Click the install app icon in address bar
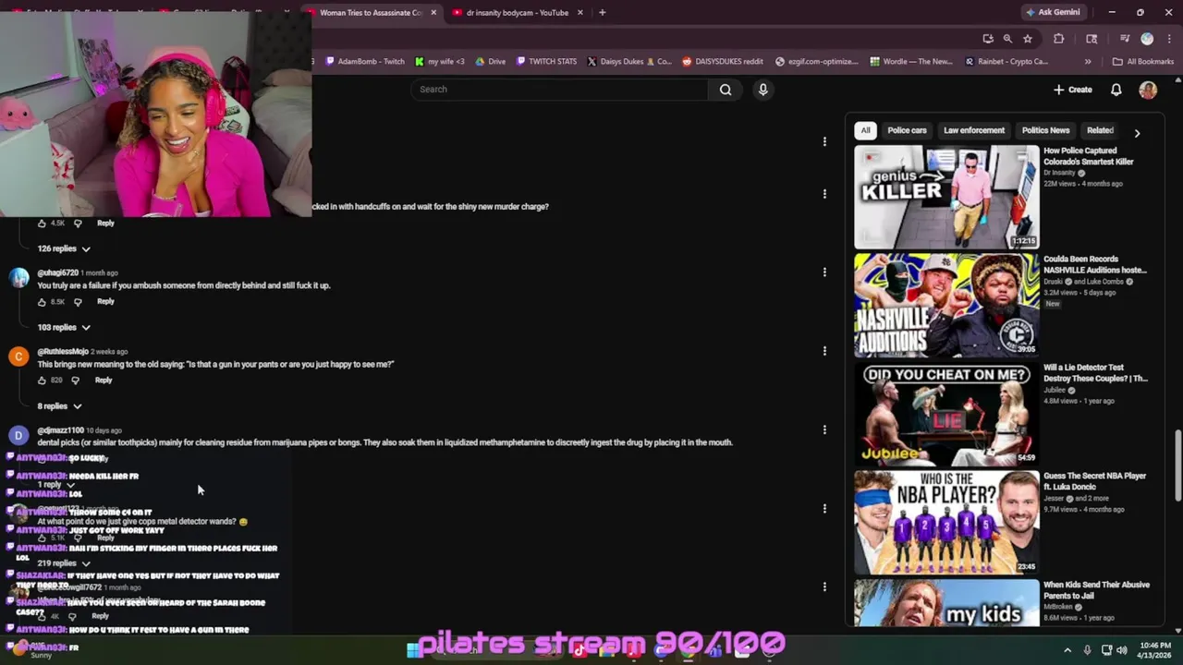 (x=988, y=39)
